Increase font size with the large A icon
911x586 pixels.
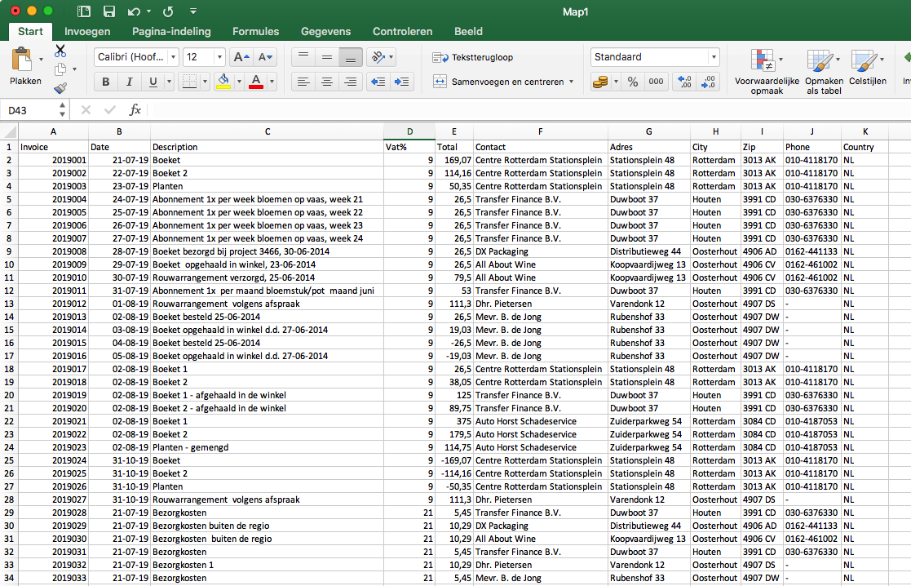point(241,57)
